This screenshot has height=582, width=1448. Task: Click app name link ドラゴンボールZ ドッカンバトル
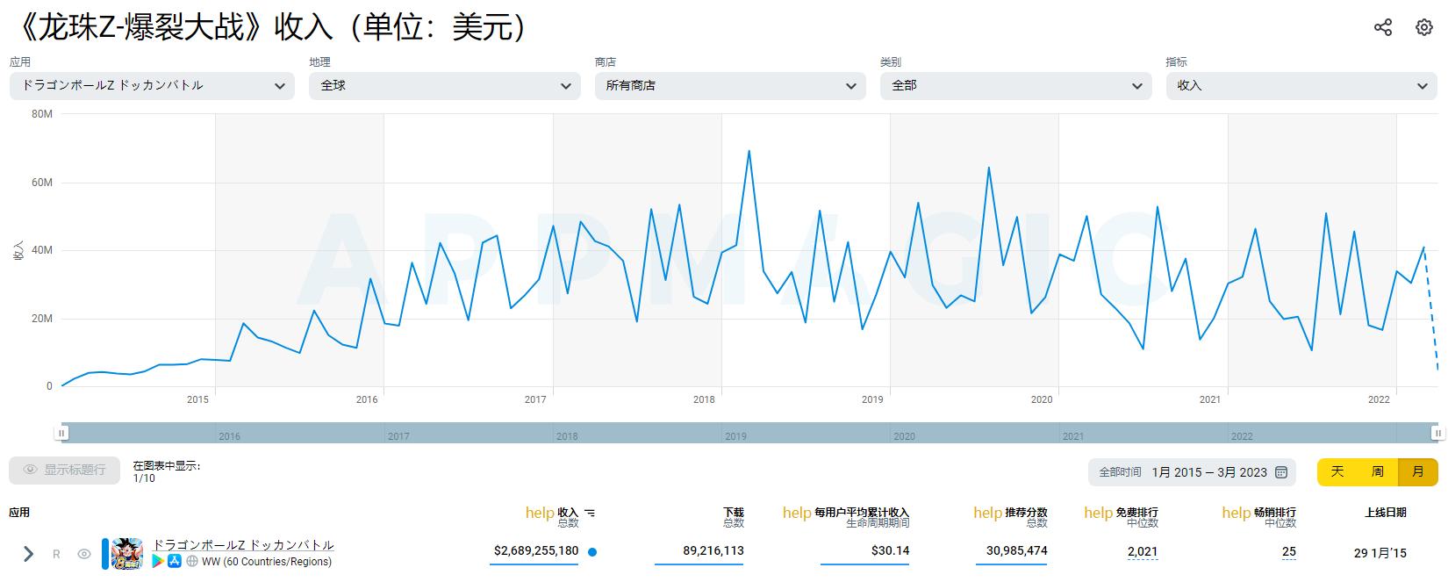(x=243, y=545)
